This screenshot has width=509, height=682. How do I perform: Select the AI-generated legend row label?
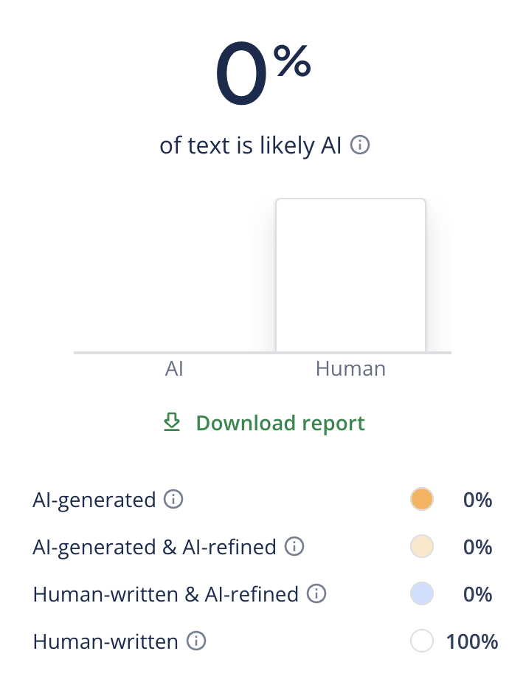click(94, 500)
